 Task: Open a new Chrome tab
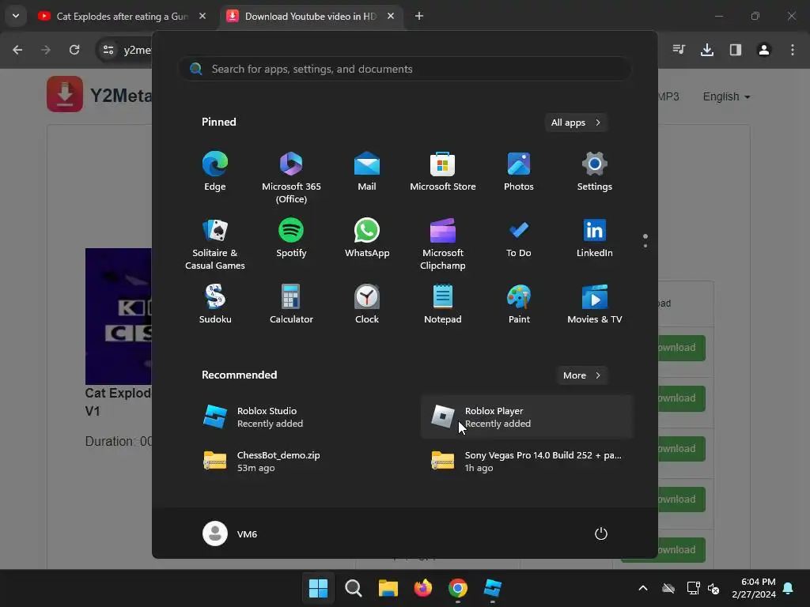coord(419,16)
